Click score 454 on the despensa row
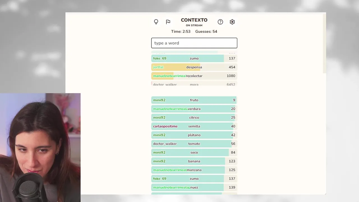Screen dimensions: 359x202 (232, 67)
